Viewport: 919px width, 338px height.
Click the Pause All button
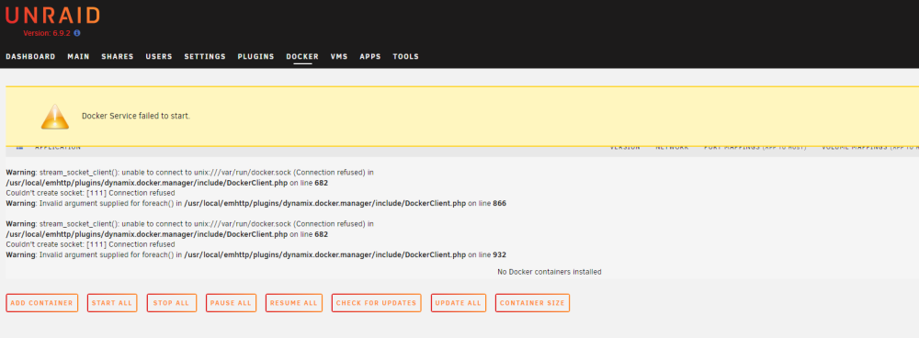coord(231,303)
